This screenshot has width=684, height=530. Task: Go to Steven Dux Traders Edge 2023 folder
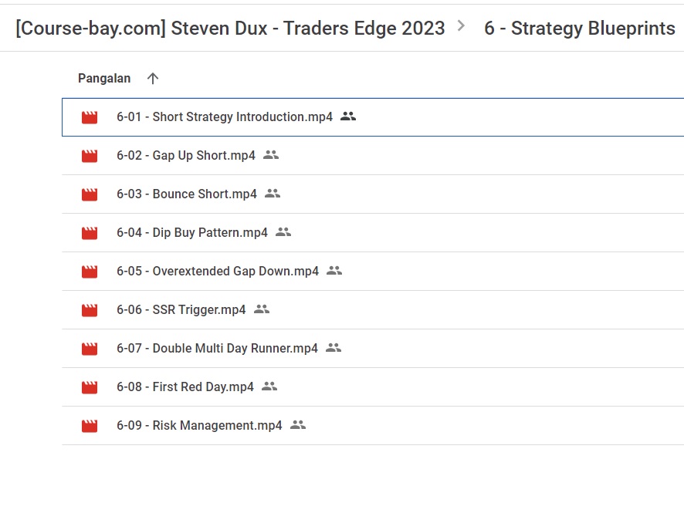coord(230,29)
